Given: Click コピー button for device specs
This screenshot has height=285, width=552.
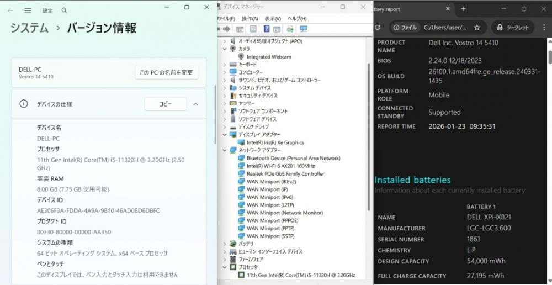Looking at the screenshot, I should pyautogui.click(x=166, y=104).
